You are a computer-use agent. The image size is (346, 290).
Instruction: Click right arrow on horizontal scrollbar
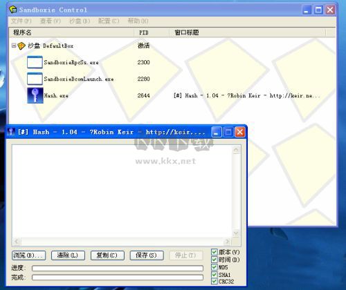pos(227,241)
